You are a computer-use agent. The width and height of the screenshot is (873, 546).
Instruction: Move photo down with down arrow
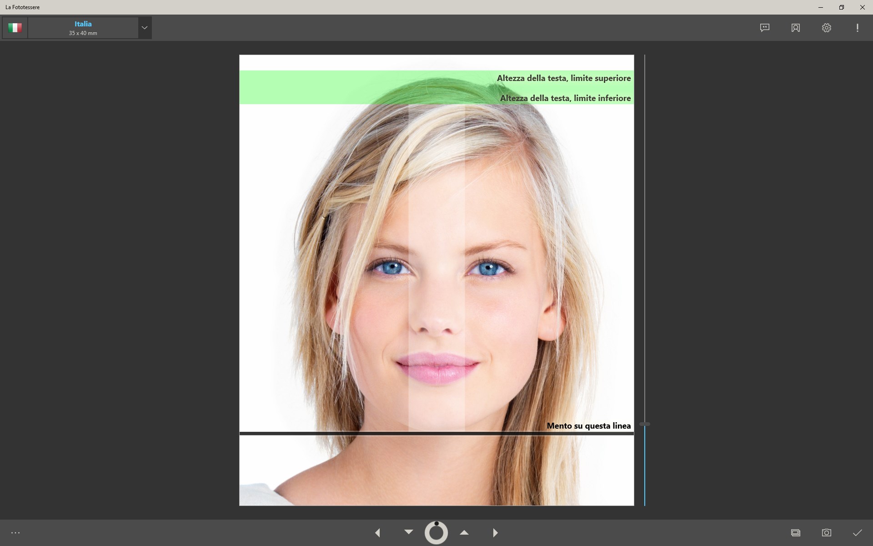408,531
